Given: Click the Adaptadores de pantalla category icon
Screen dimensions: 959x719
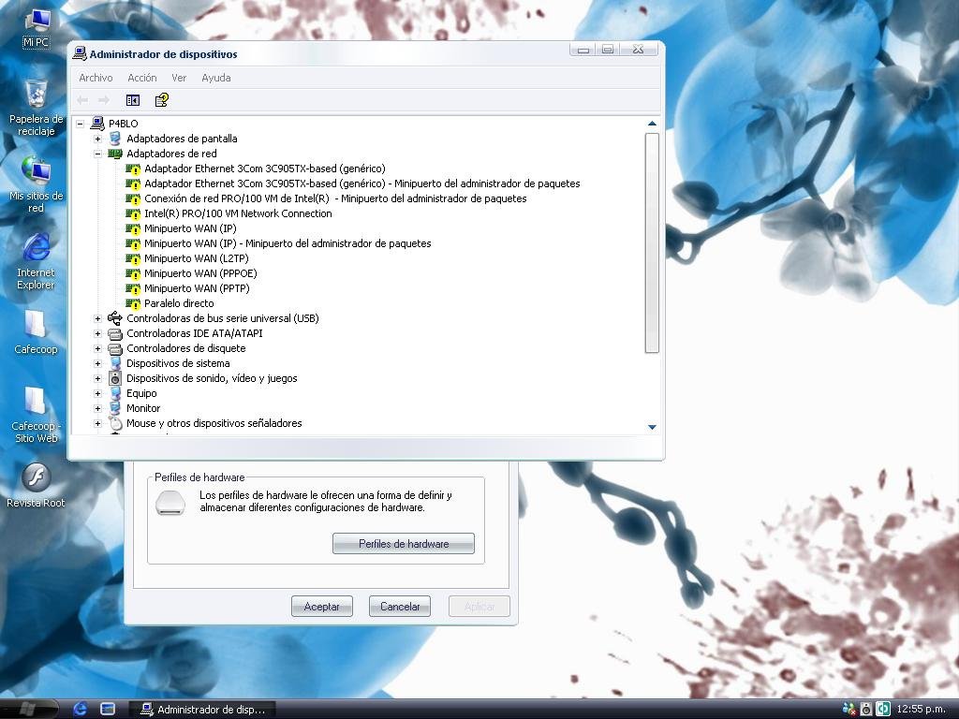Looking at the screenshot, I should pyautogui.click(x=115, y=139).
